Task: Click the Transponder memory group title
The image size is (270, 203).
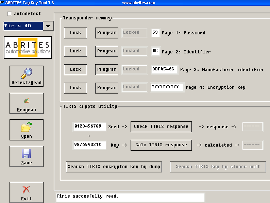Action: click(x=87, y=18)
